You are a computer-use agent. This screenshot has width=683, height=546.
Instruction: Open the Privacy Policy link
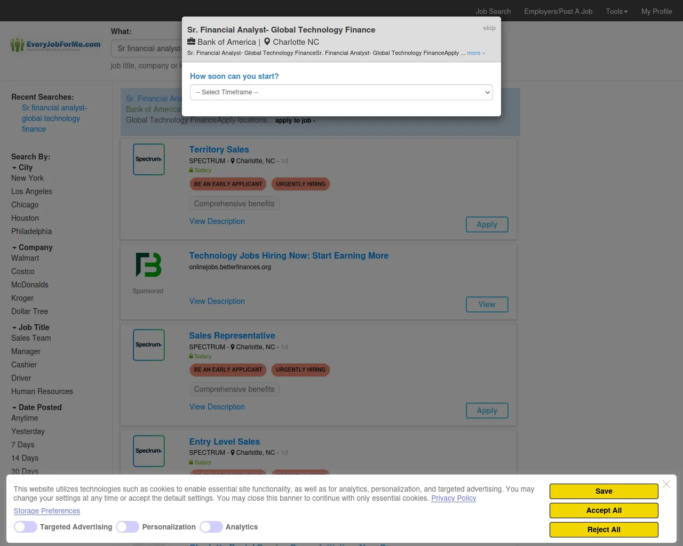click(x=454, y=498)
